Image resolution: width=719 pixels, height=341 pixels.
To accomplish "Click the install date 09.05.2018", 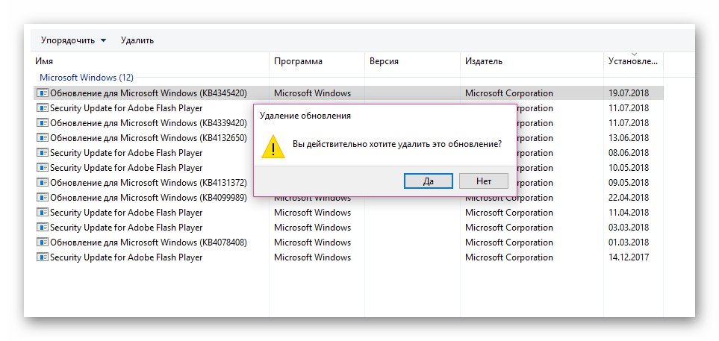I will click(629, 182).
